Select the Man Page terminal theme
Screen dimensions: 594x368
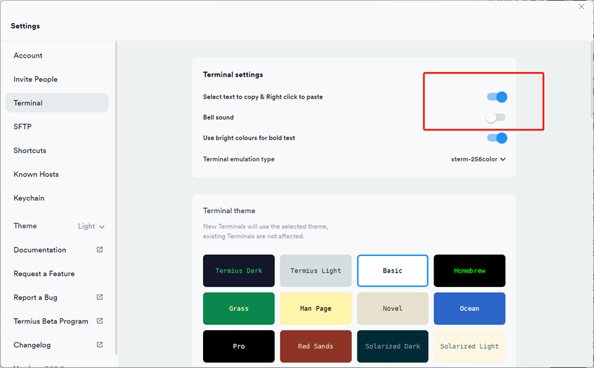[x=316, y=308]
